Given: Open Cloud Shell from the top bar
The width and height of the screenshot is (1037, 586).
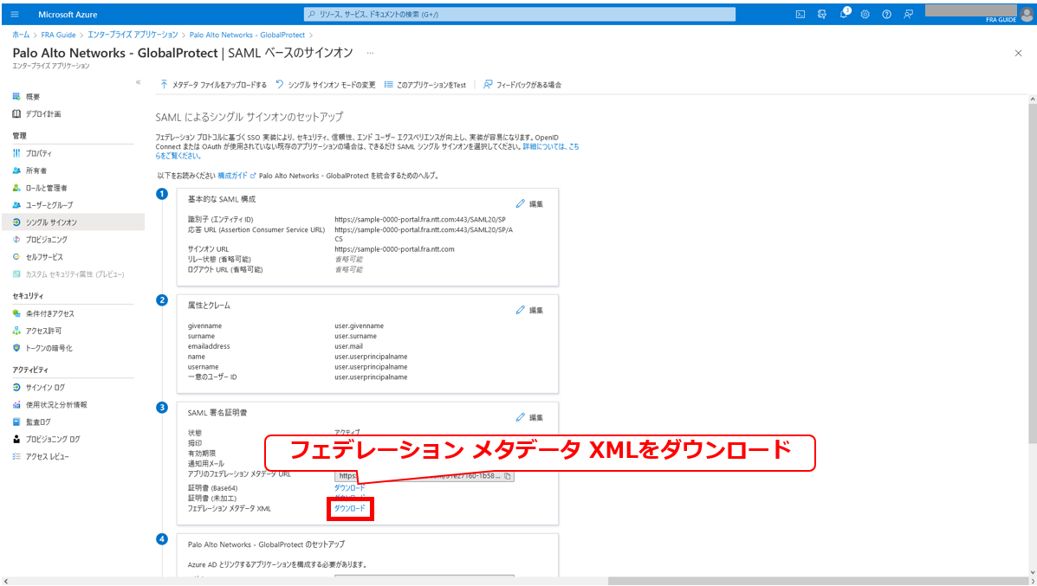Looking at the screenshot, I should point(800,14).
